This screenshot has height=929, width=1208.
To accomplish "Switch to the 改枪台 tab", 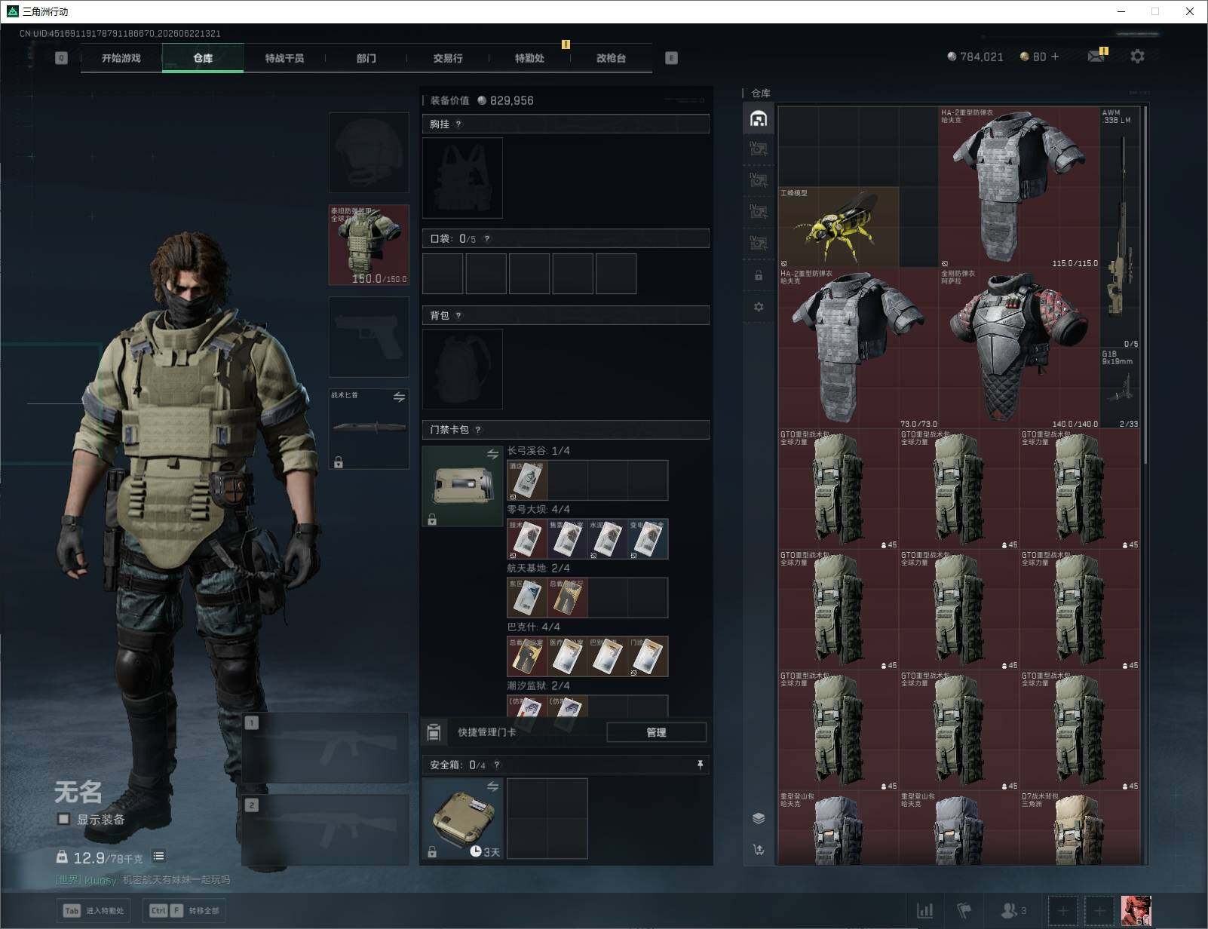I will tap(611, 58).
